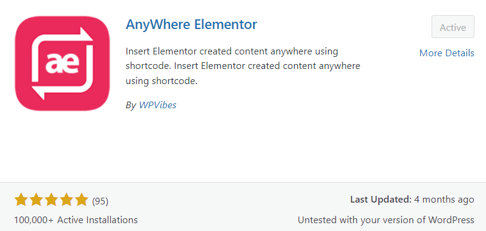This screenshot has height=231, width=486.
Task: Click the white 'ae' letters in logo
Action: coord(62,63)
